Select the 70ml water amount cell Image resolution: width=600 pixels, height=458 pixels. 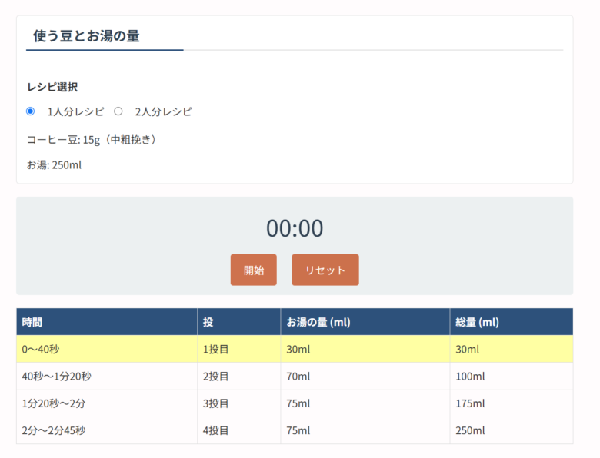pos(298,377)
